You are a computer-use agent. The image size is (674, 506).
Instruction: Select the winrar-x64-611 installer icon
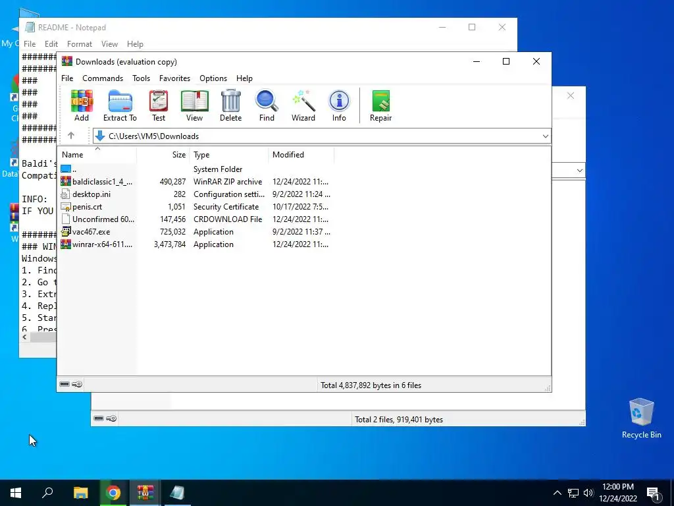coord(66,244)
